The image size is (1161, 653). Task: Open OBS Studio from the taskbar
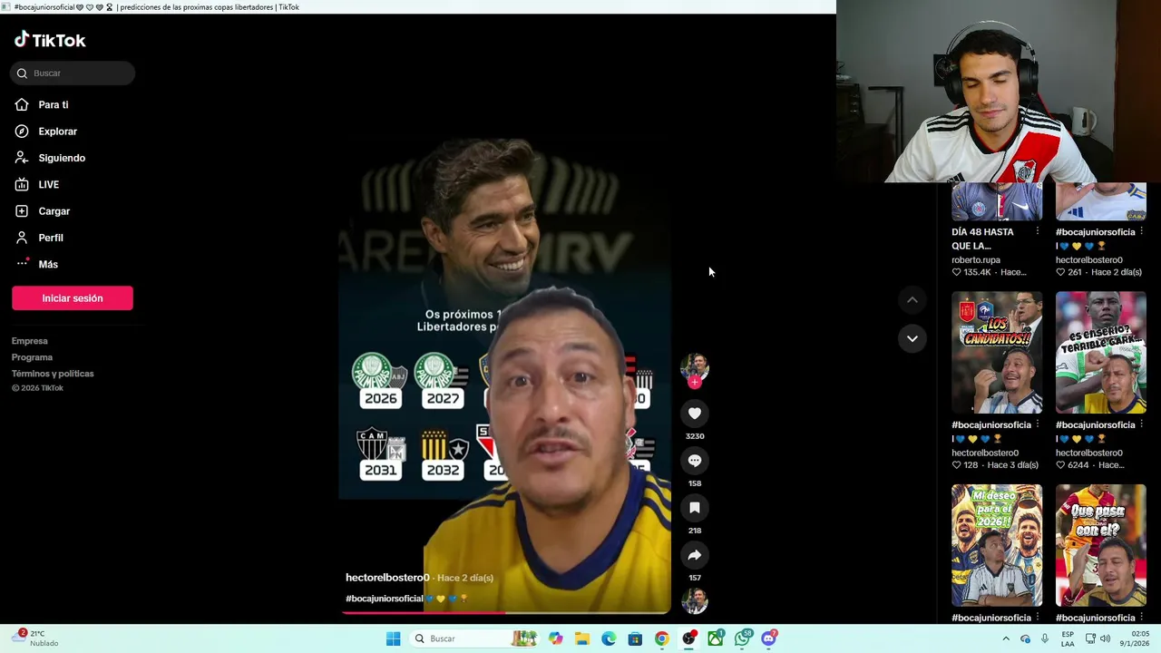[x=689, y=638]
